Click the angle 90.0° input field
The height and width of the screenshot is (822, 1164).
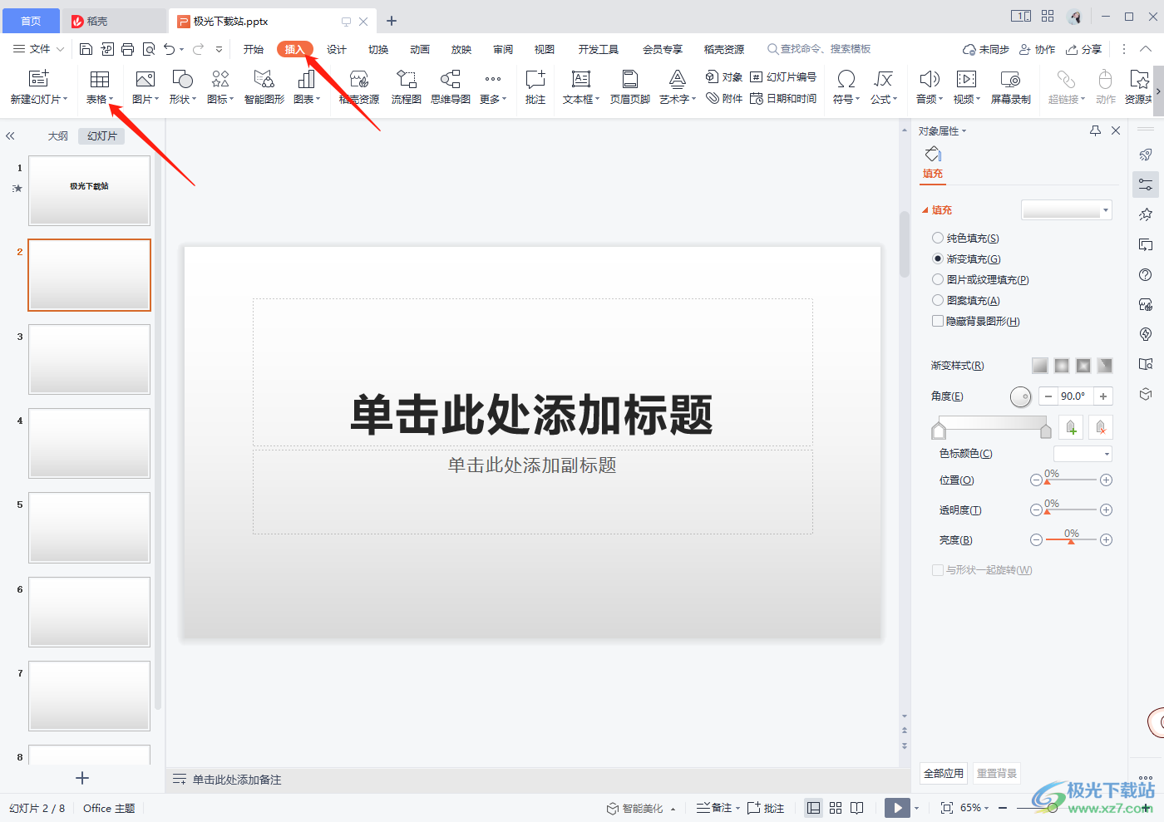pyautogui.click(x=1075, y=396)
